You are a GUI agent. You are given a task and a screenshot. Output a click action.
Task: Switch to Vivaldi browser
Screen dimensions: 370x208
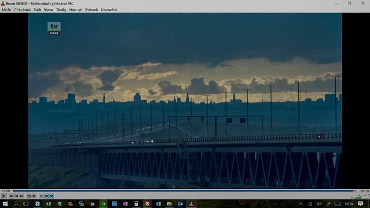(x=148, y=204)
